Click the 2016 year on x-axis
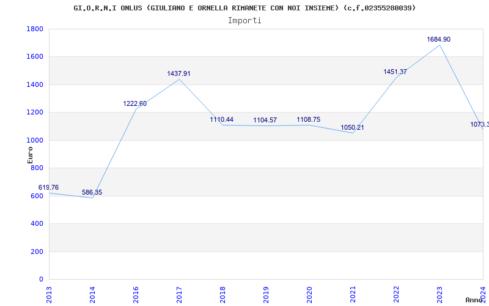 pyautogui.click(x=136, y=293)
